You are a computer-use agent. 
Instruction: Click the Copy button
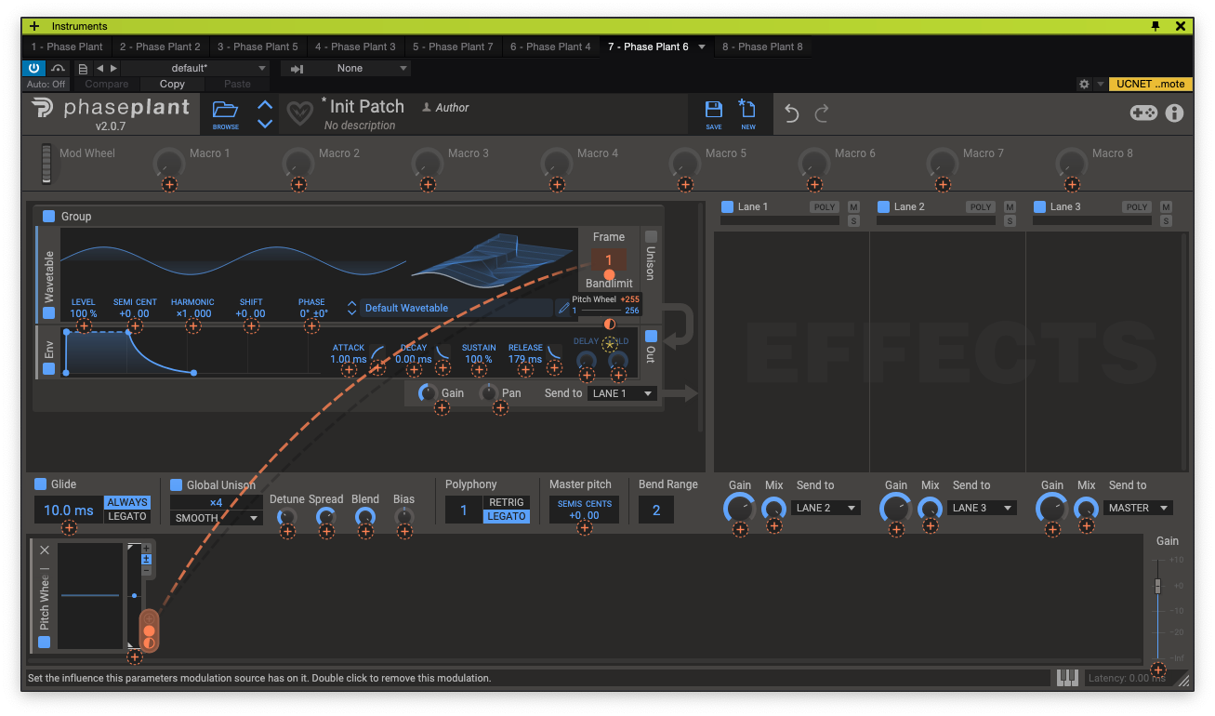172,84
